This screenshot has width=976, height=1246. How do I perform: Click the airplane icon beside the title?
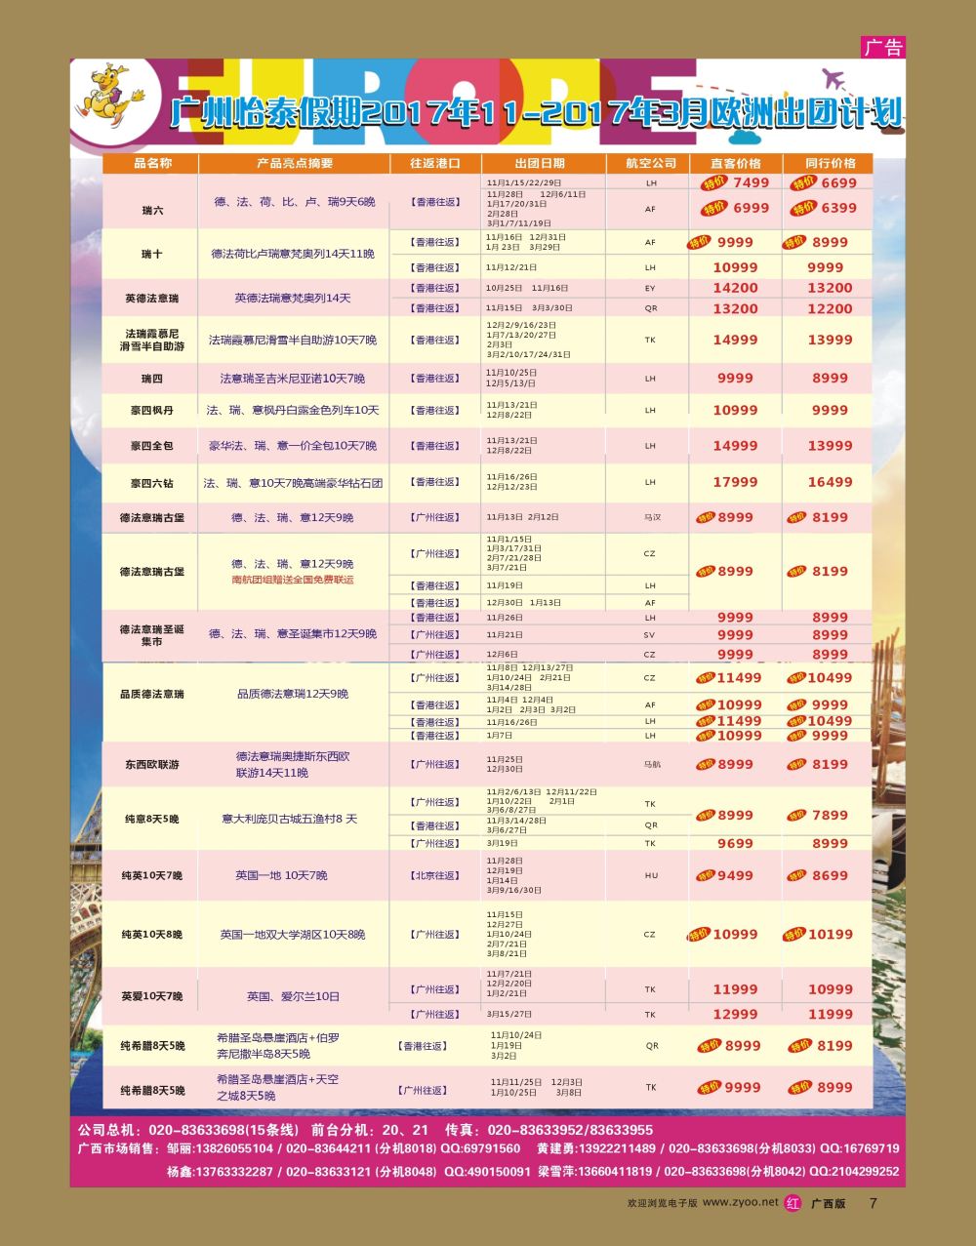834,78
